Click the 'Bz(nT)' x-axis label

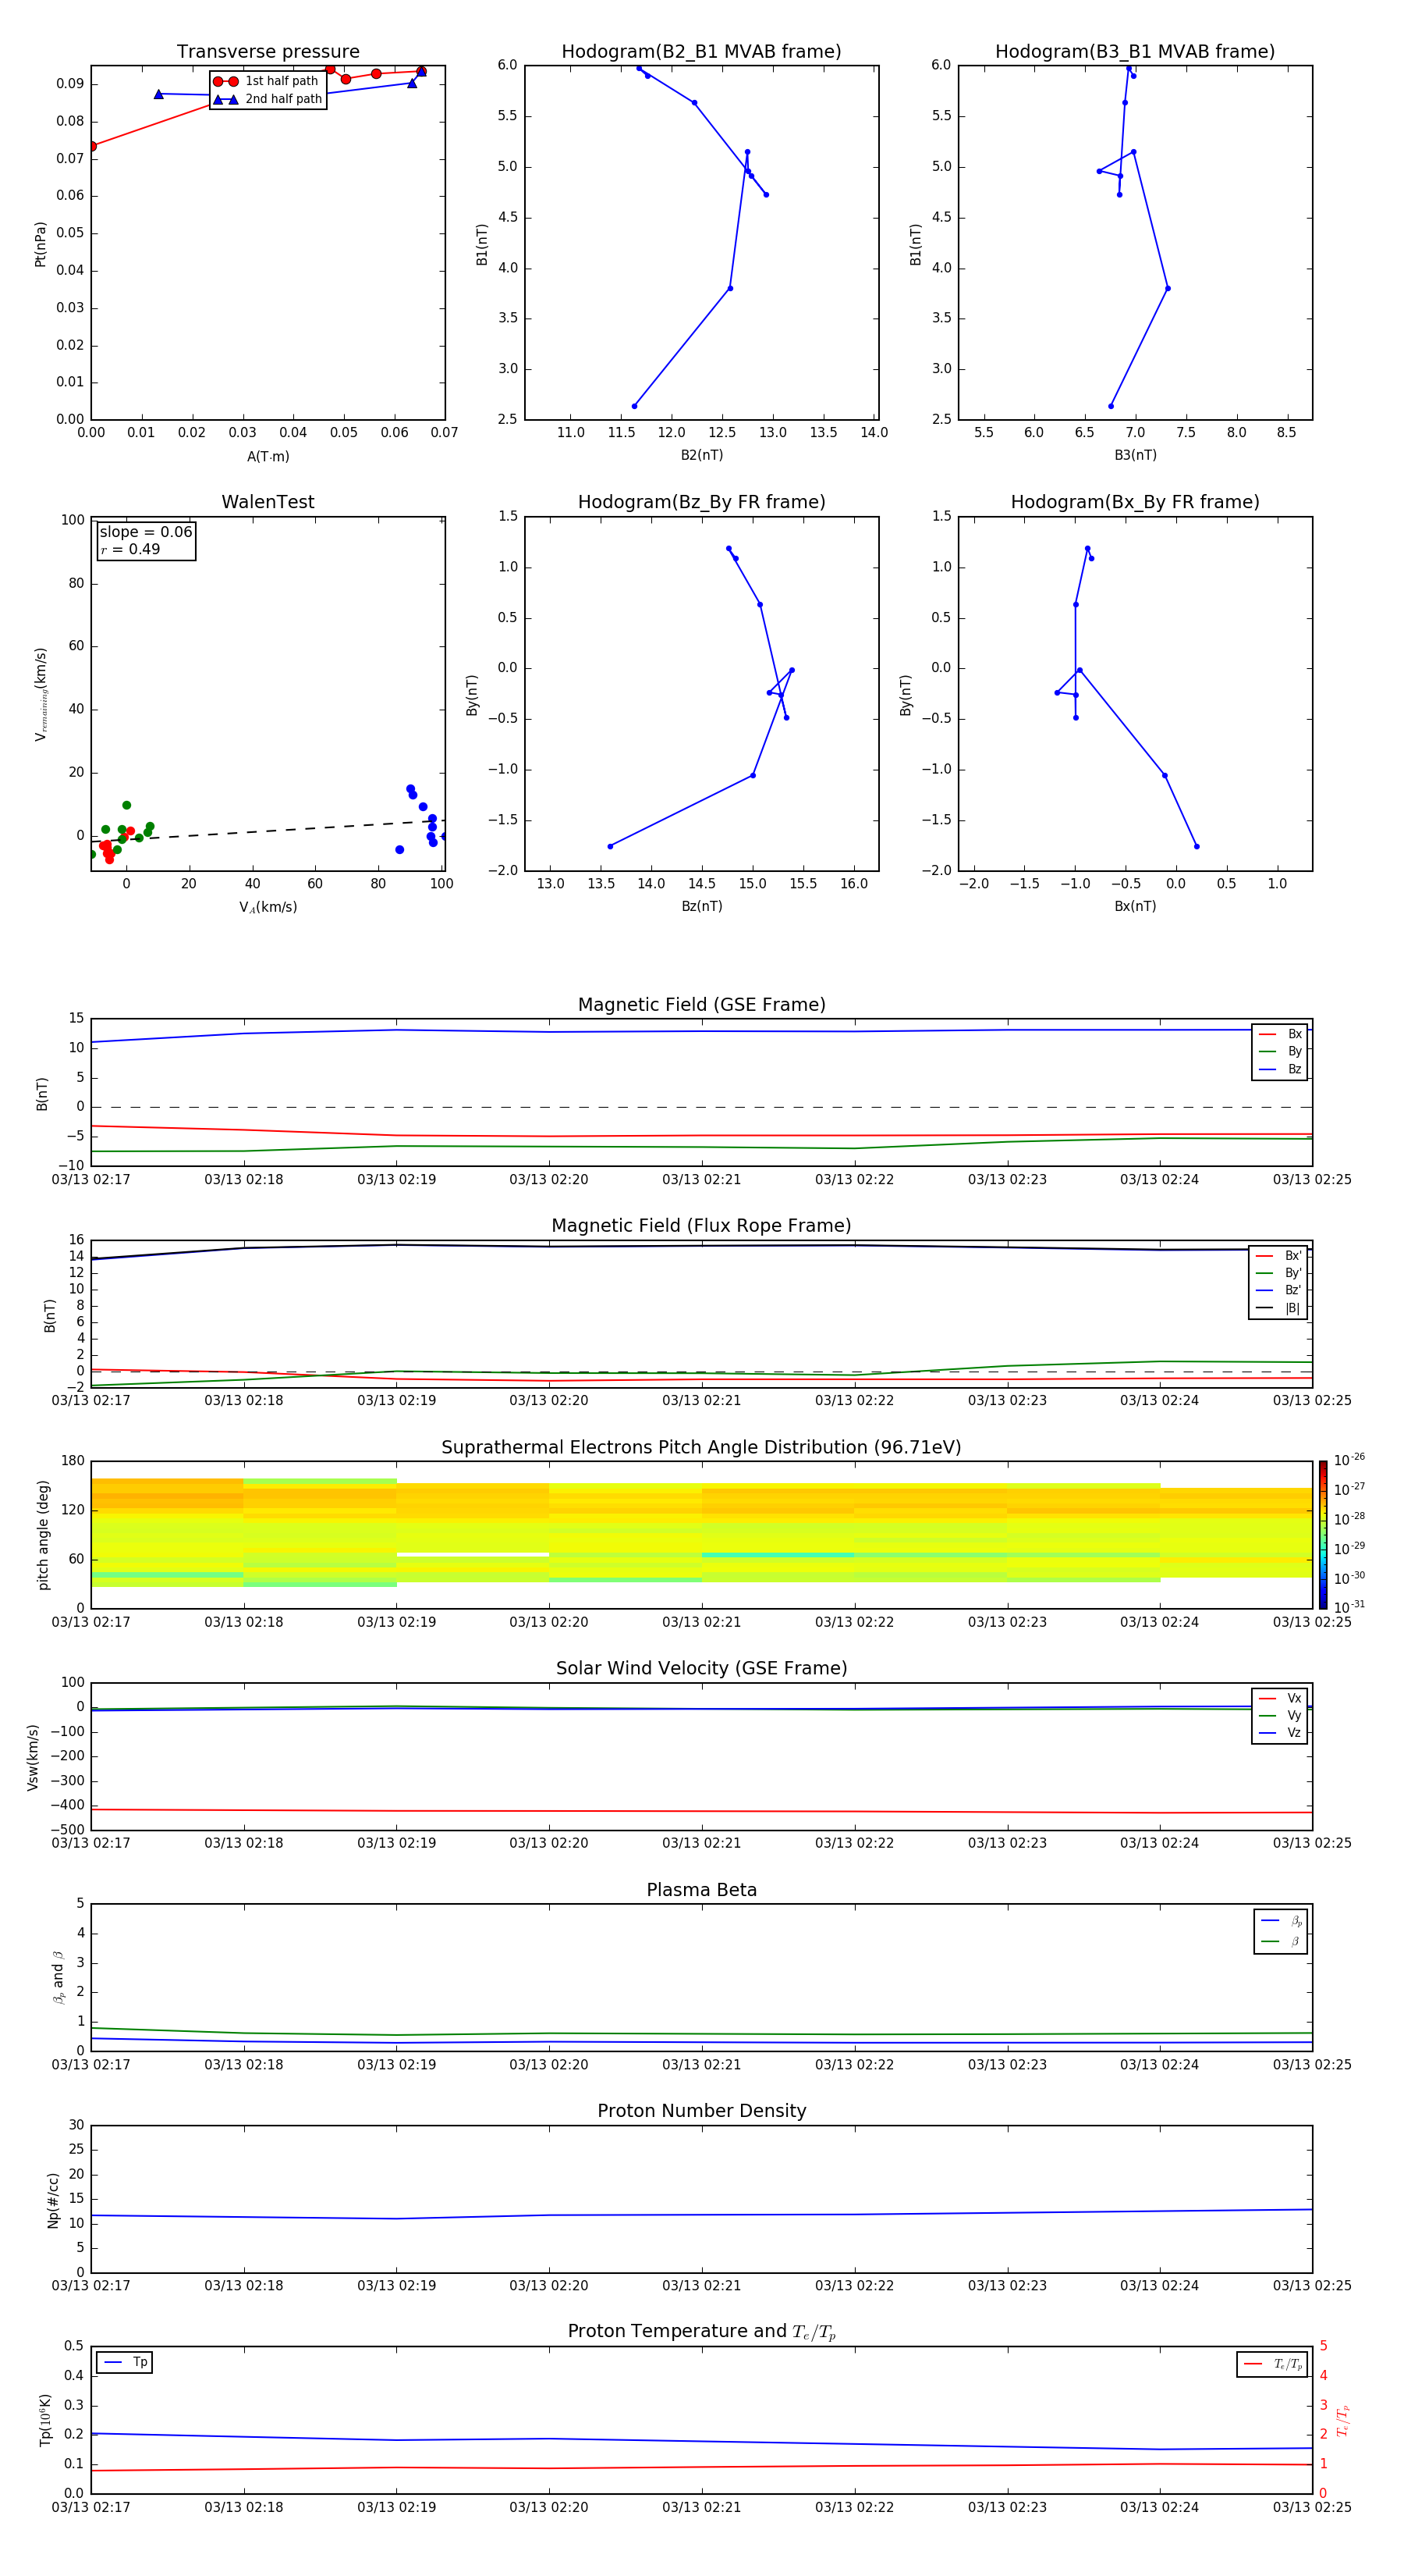point(701,906)
